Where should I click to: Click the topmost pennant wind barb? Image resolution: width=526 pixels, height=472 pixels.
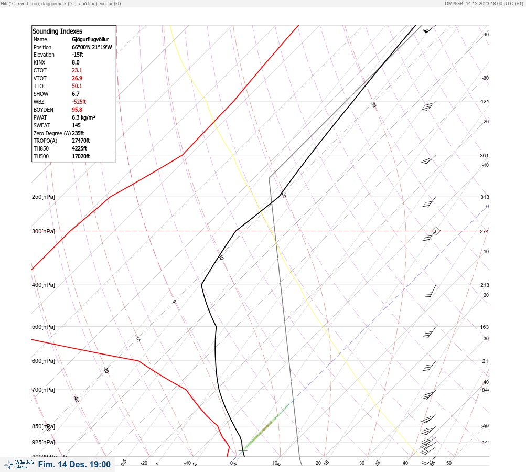[429, 29]
